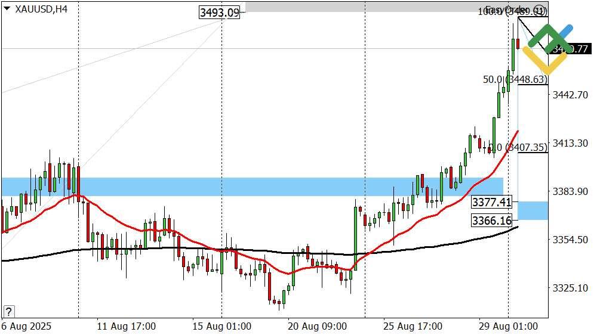Click the gray zone at chart top

click(x=358, y=7)
